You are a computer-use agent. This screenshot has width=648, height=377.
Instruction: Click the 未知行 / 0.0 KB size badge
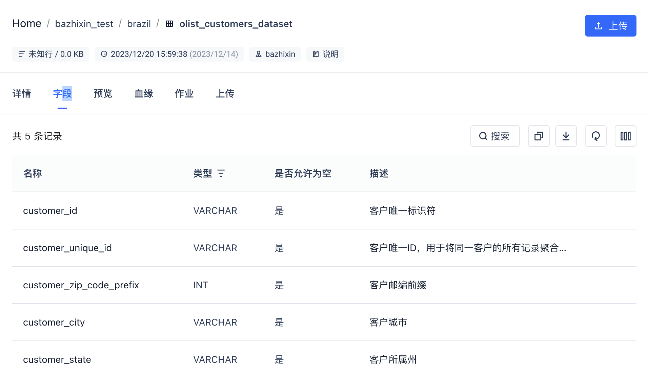(50, 54)
